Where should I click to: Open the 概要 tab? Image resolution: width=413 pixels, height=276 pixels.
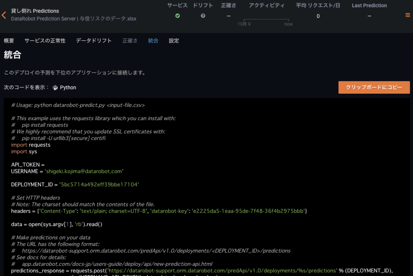9,41
